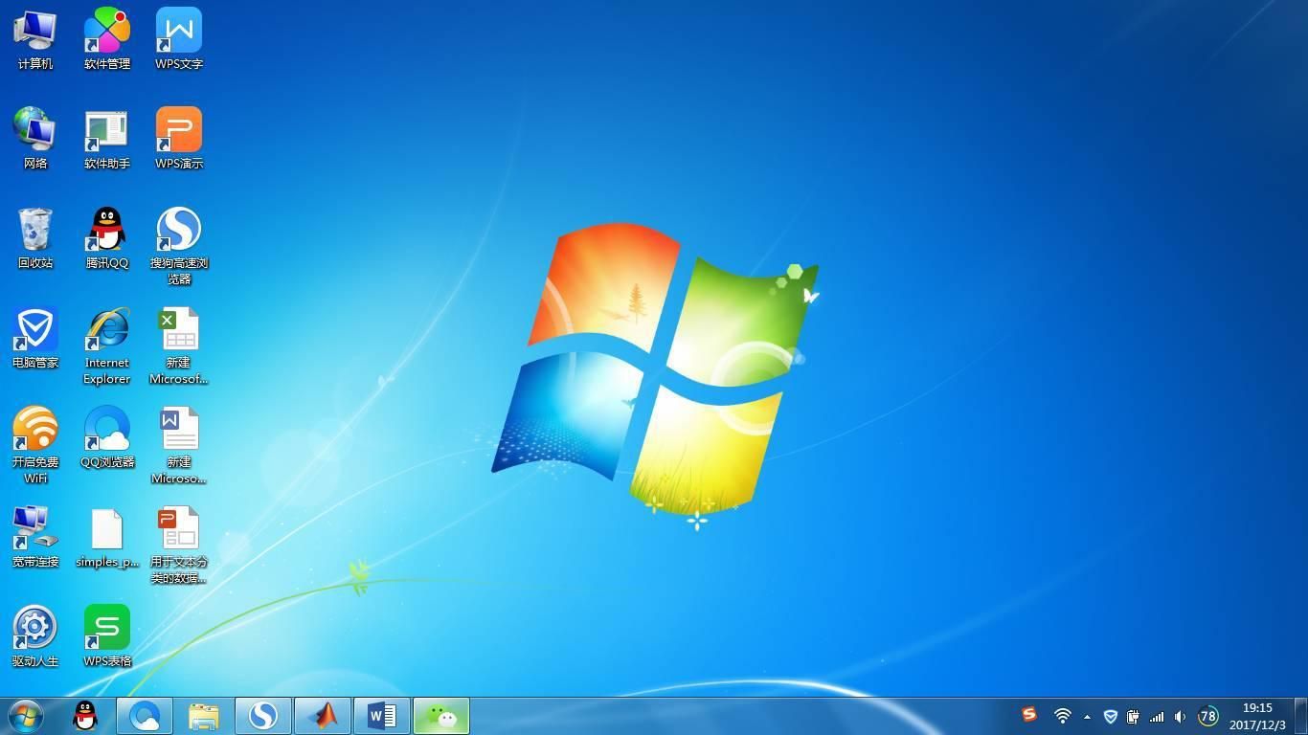Select the simples_p... blank file on desktop
Viewport: 1308px width, 735px height.
pyautogui.click(x=107, y=537)
